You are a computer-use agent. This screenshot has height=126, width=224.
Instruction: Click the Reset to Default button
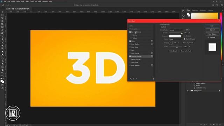click(x=186, y=51)
